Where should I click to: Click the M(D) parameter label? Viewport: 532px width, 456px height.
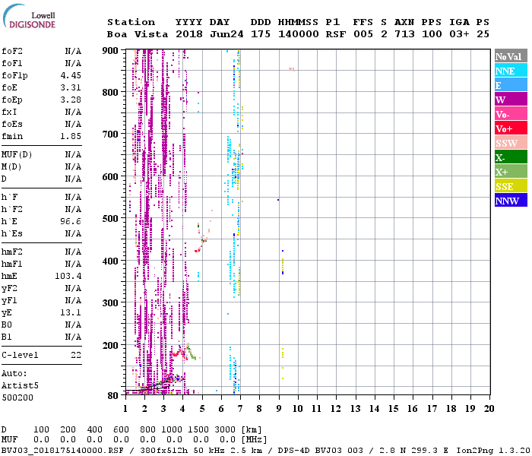[x=11, y=167]
